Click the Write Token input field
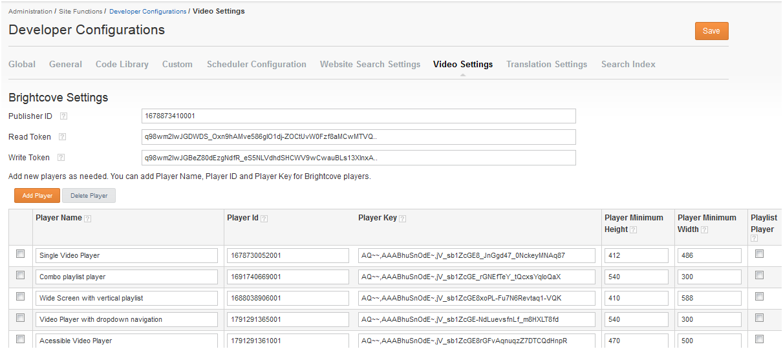This screenshot has width=783, height=349. click(358, 158)
